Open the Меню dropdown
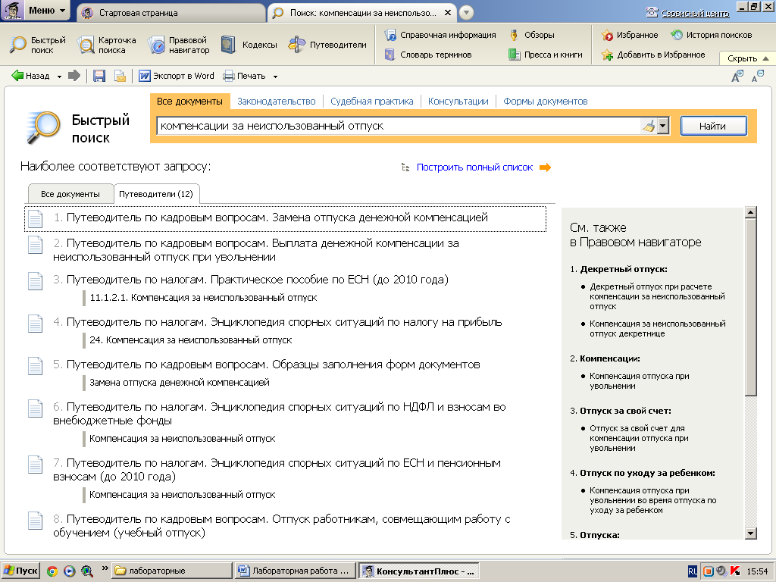Screen dimensions: 776x582 (35, 11)
